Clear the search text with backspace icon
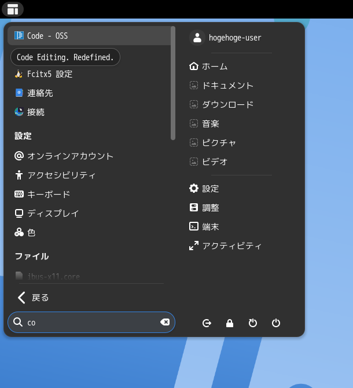 coord(165,322)
